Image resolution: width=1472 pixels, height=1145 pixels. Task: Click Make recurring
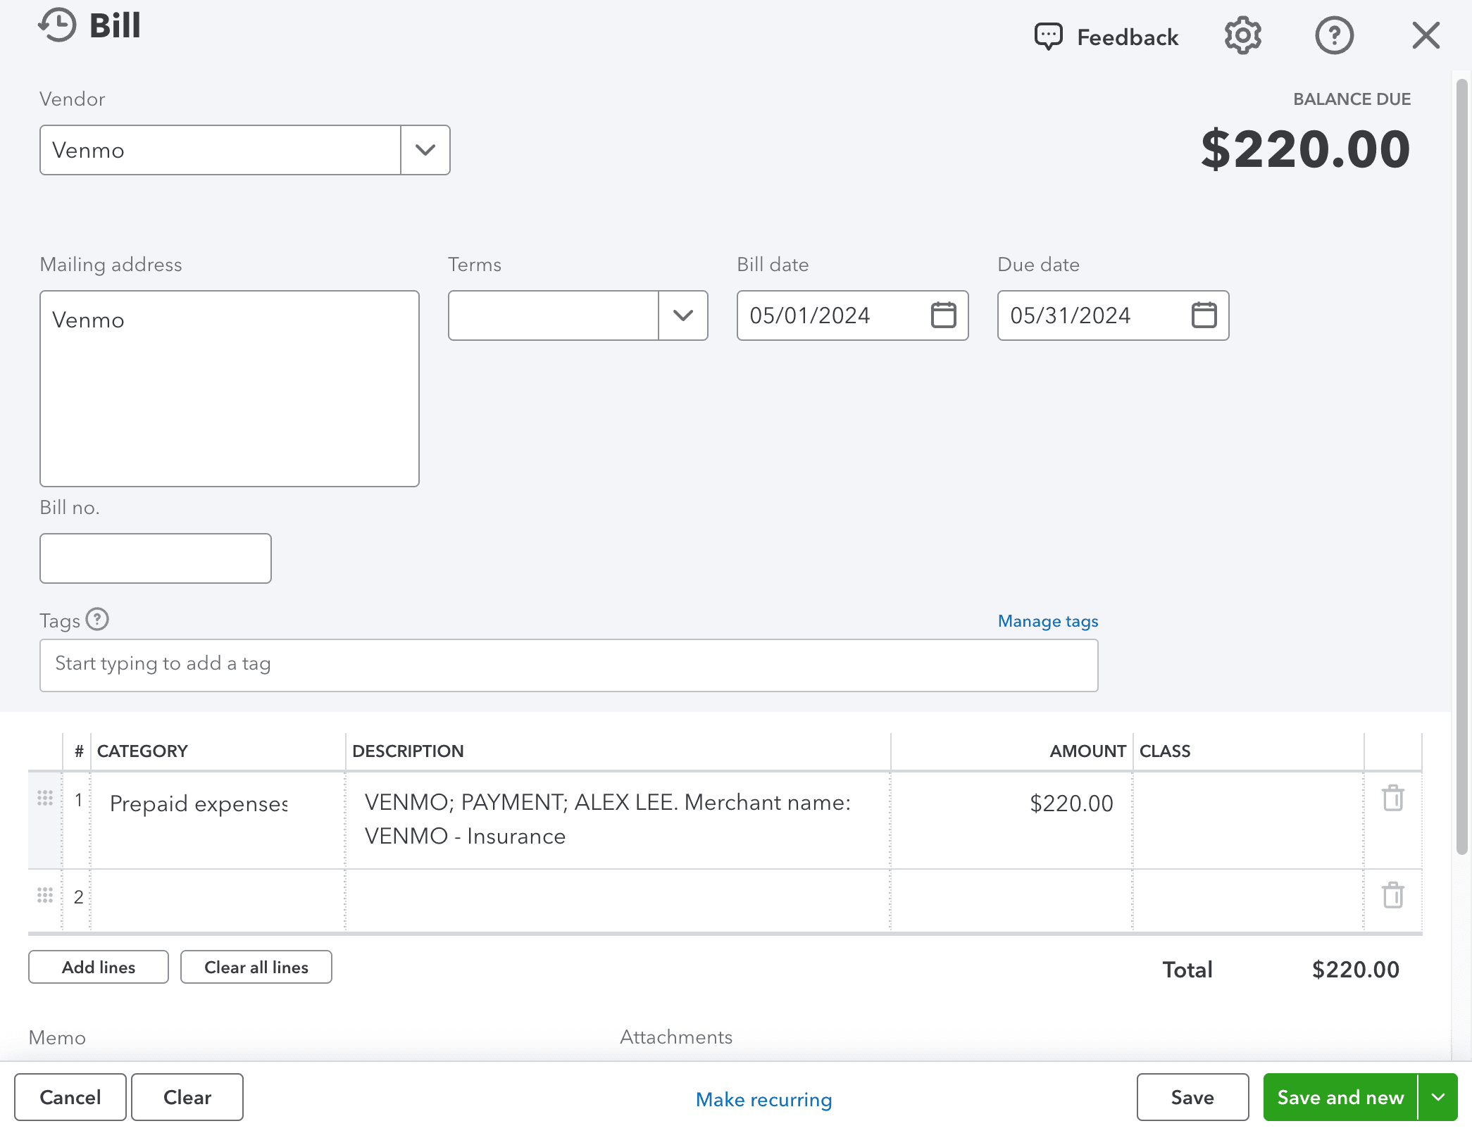763,1099
